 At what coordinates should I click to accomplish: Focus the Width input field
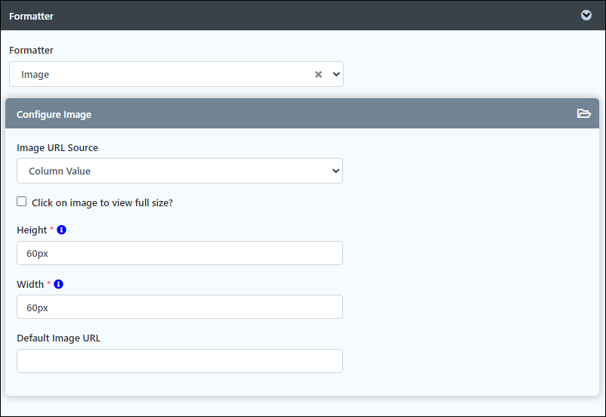point(180,307)
